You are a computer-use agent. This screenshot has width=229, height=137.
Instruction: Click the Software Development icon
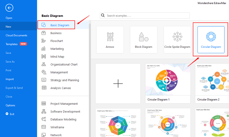(x=44, y=111)
